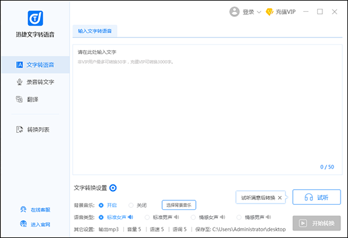Viewport: 348px width, 238px height.
Task: Expand the login dropdown arrow
Action: (x=258, y=12)
